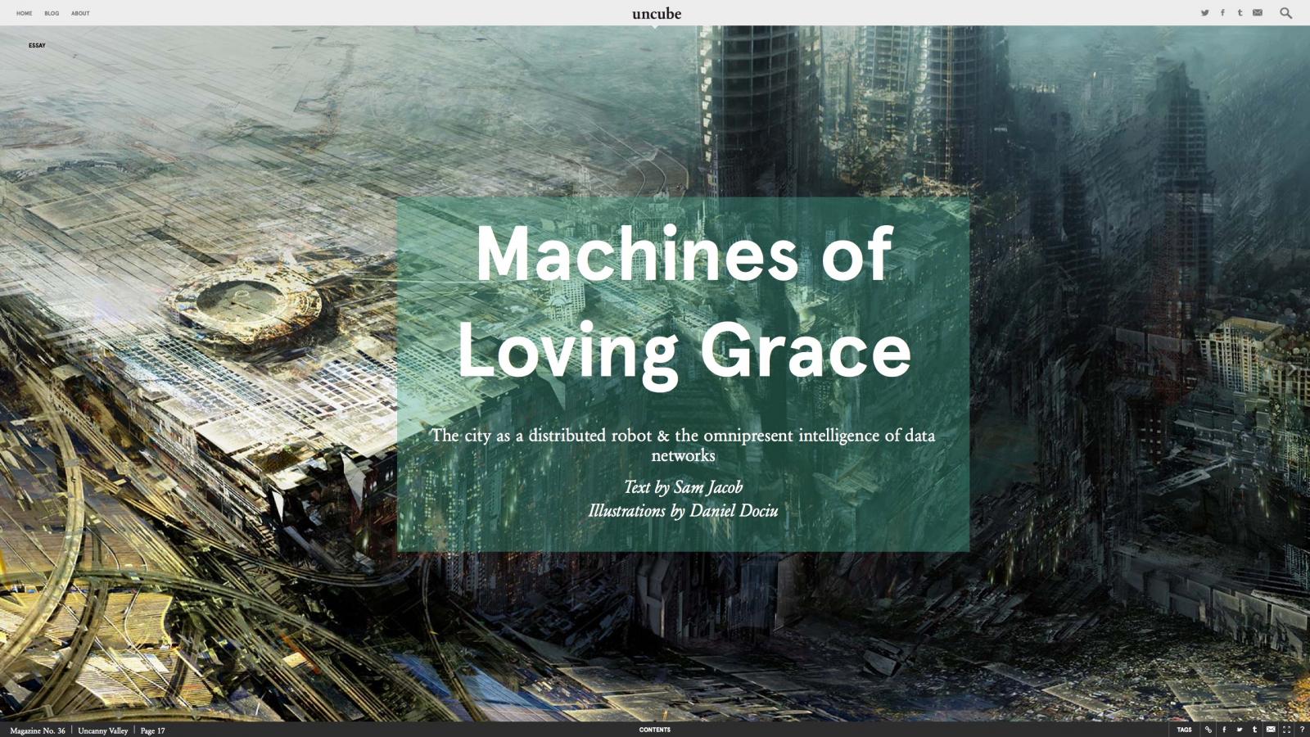Open the Twitter icon in the top header
The width and height of the screenshot is (1310, 737).
[x=1204, y=12]
